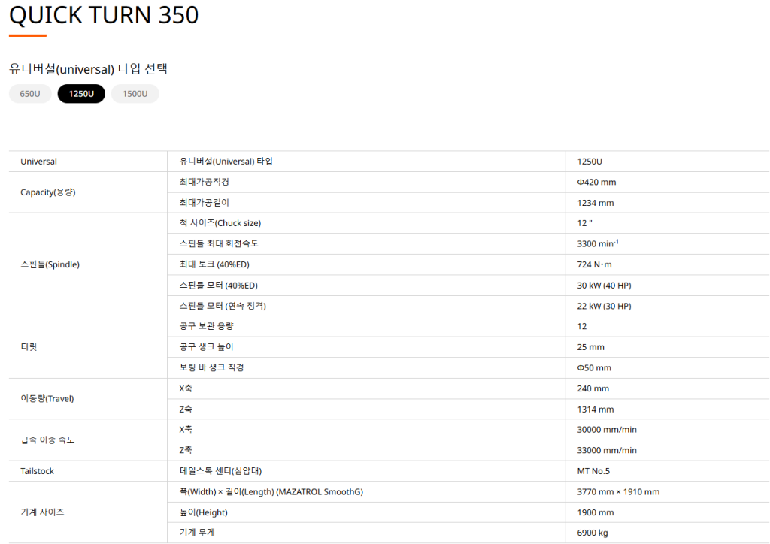Switch to the 1500U type tab
The image size is (770, 544).
[x=135, y=94]
